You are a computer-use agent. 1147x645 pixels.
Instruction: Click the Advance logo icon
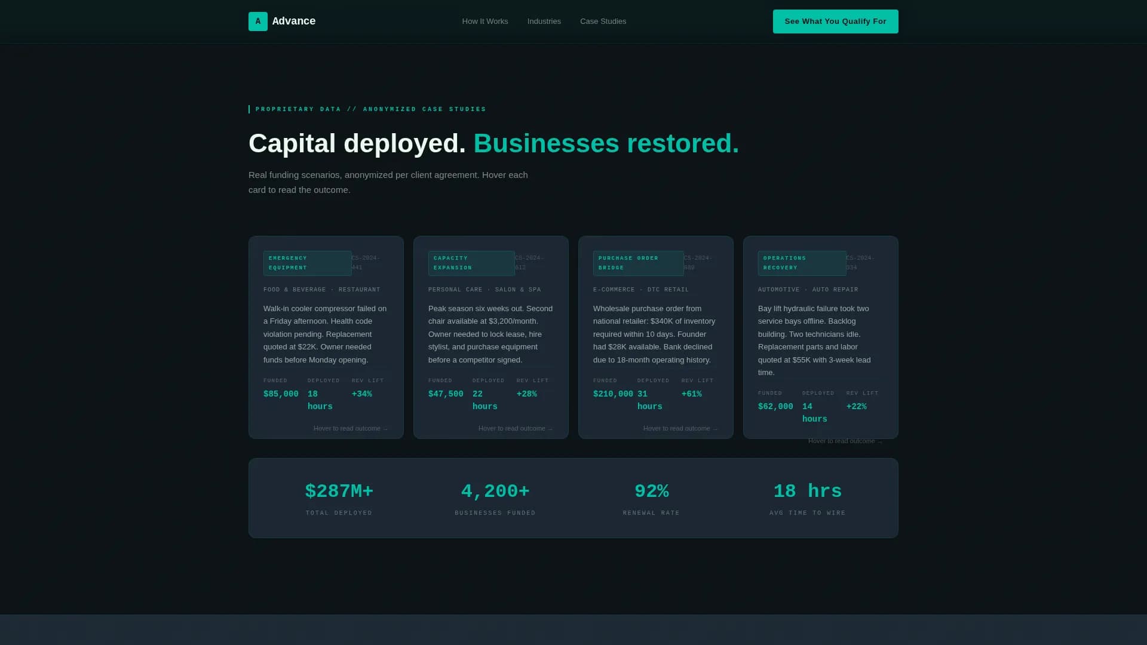[257, 21]
